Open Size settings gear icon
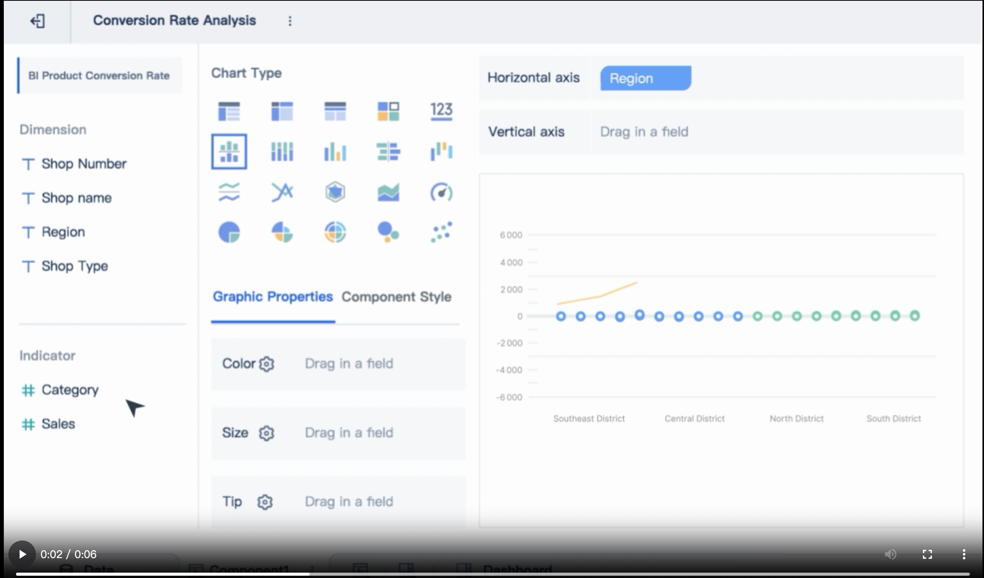The height and width of the screenshot is (578, 984). click(x=267, y=433)
